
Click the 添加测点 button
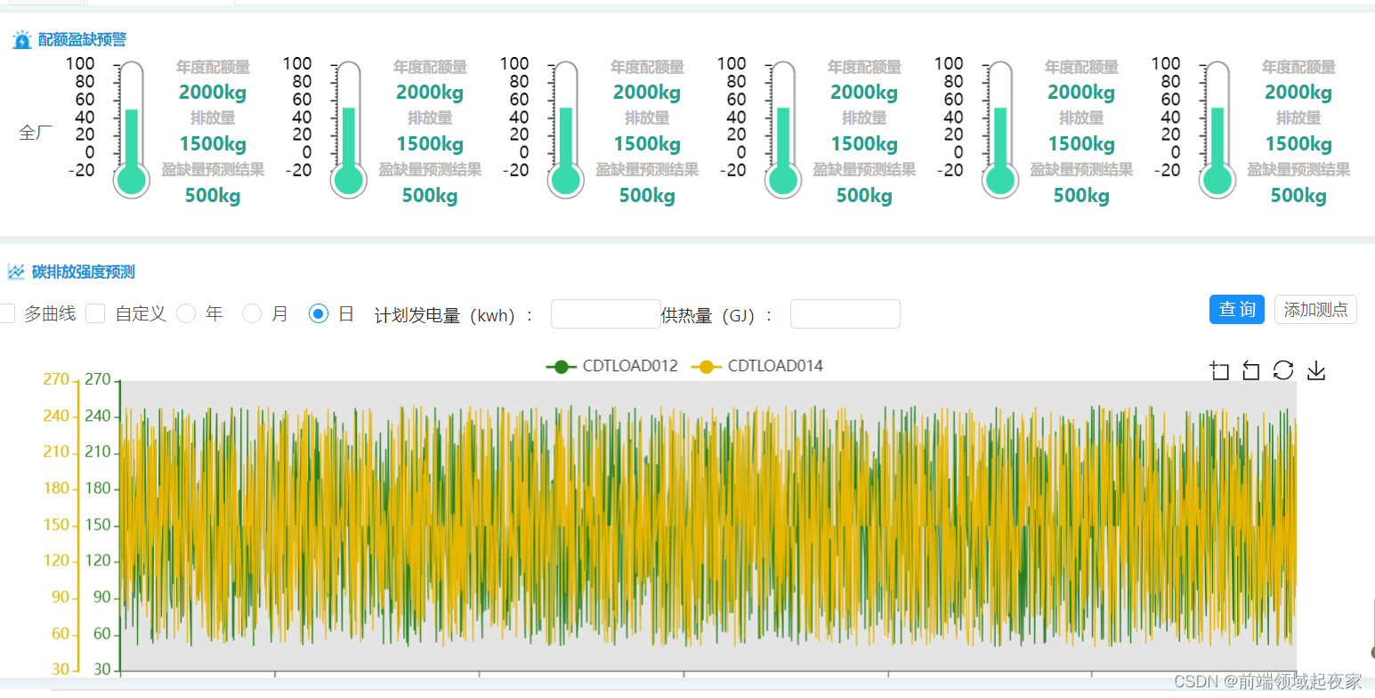click(x=1315, y=309)
